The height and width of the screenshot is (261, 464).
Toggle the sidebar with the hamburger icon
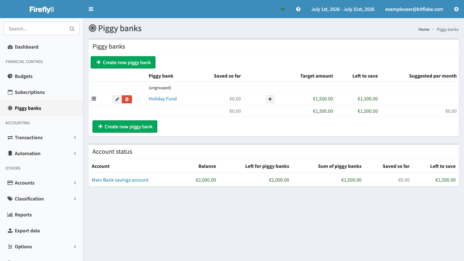(91, 9)
